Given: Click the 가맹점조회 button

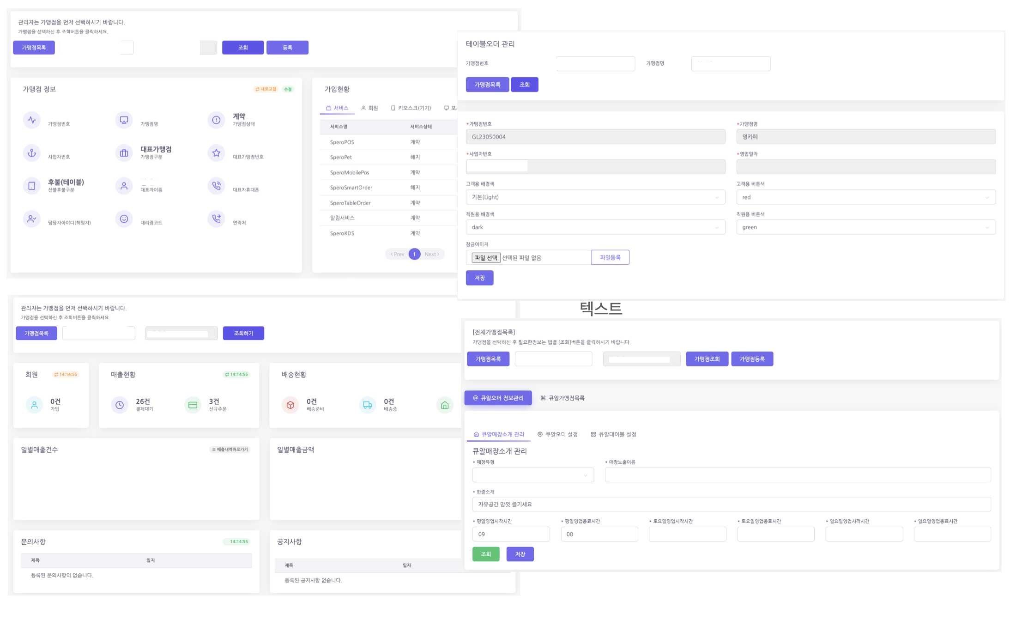Looking at the screenshot, I should [x=707, y=359].
